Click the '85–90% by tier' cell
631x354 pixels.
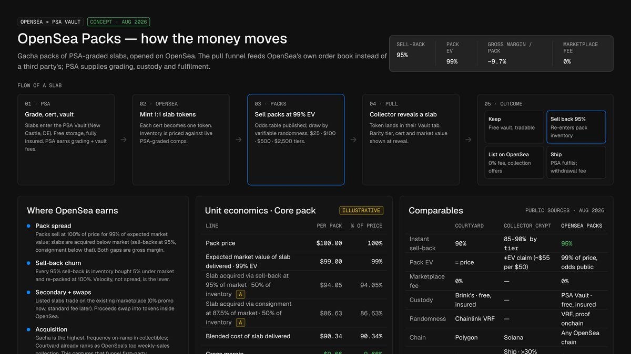pyautogui.click(x=521, y=243)
